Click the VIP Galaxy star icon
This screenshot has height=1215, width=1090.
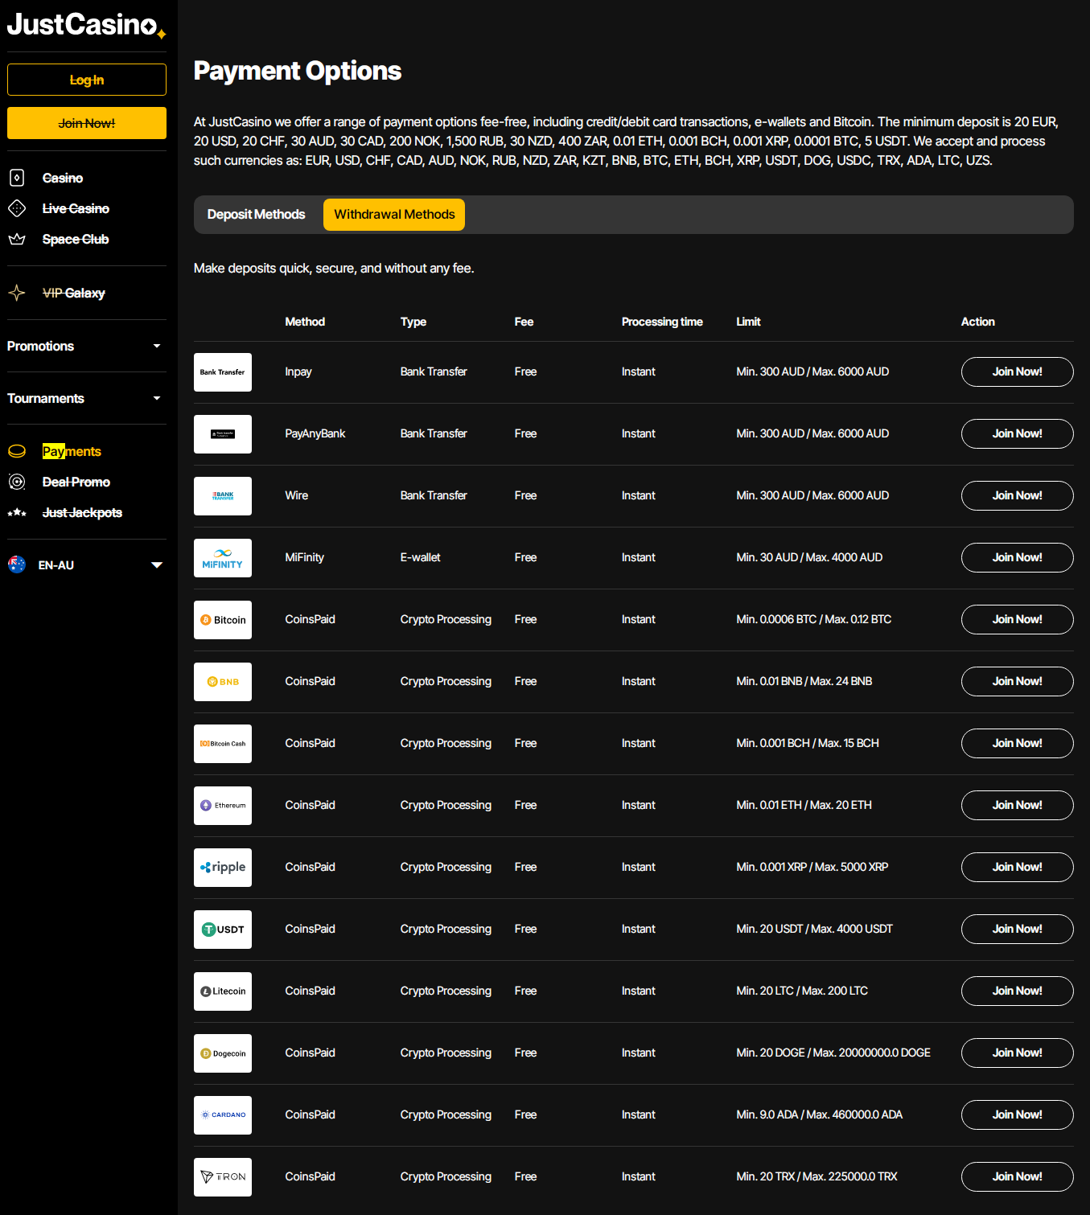[x=17, y=293]
